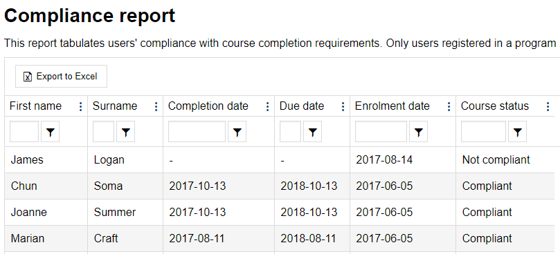560x254 pixels.
Task: Select the James Logan row
Action: [279, 160]
